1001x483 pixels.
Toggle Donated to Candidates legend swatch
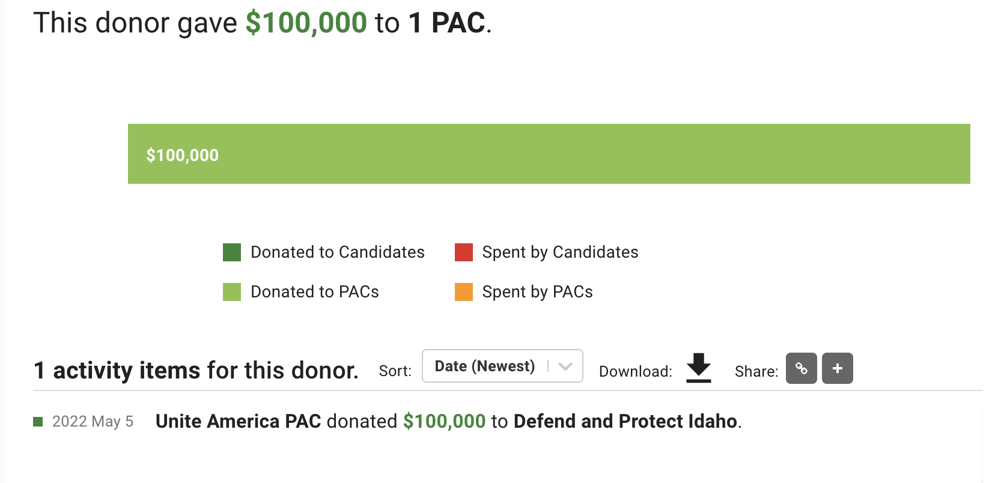pos(232,252)
